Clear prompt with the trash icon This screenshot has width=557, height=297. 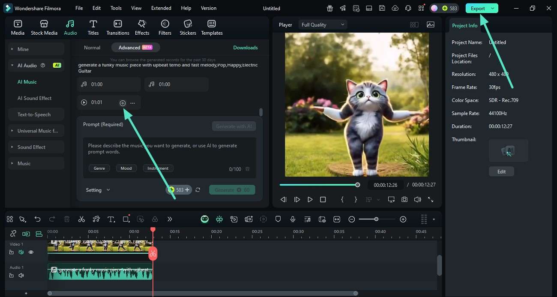point(247,169)
